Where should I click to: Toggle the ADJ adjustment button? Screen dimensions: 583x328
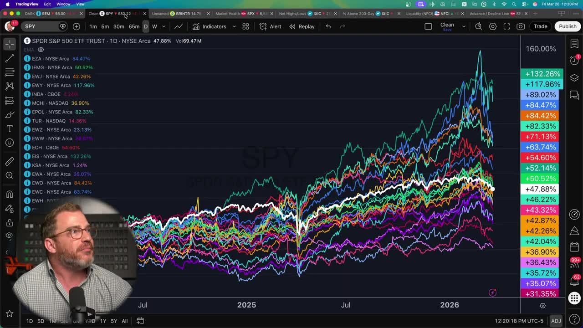(556, 321)
